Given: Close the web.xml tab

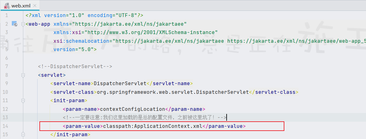Looking at the screenshot, I should 35,6.
